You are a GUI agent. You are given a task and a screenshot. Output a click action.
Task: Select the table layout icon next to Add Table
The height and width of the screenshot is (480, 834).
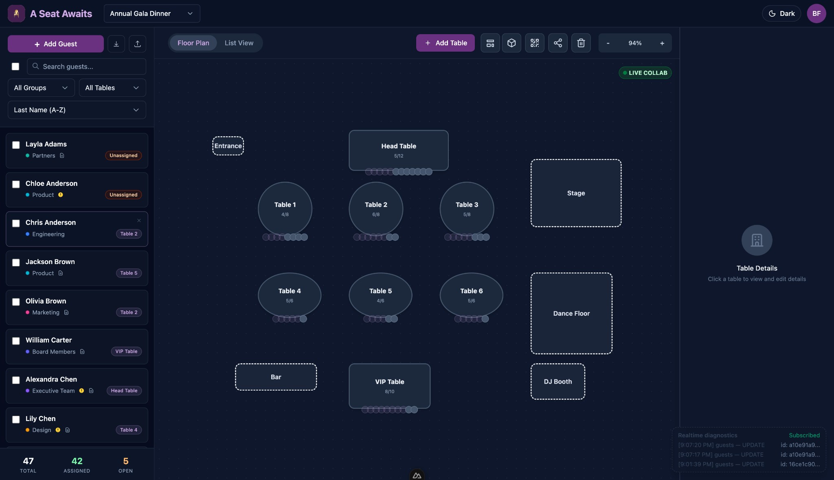[489, 43]
